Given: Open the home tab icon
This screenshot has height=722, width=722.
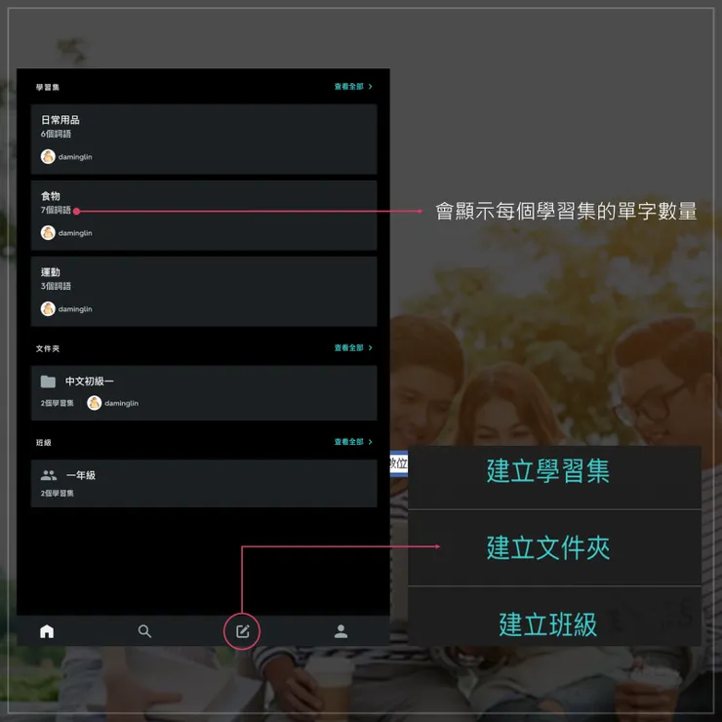Looking at the screenshot, I should click(x=47, y=631).
